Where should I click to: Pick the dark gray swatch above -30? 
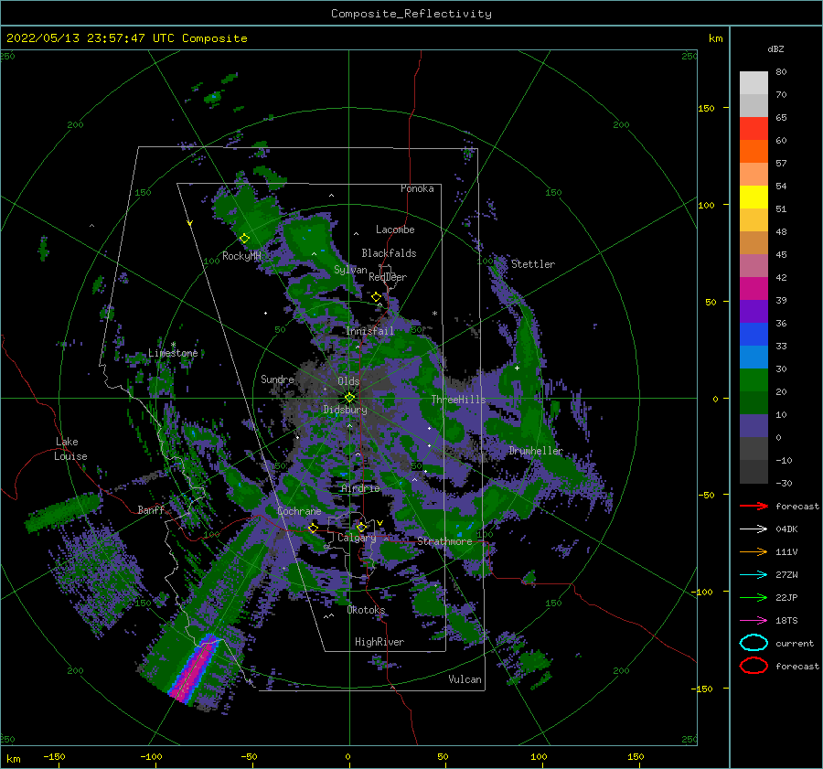tap(754, 472)
